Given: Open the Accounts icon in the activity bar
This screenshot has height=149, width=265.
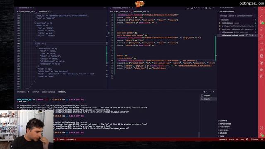Looking at the screenshot, I should tap(262, 128).
